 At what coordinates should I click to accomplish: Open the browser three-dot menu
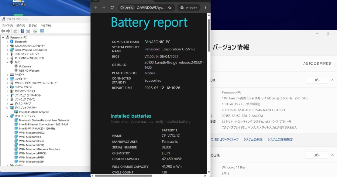[205, 8]
